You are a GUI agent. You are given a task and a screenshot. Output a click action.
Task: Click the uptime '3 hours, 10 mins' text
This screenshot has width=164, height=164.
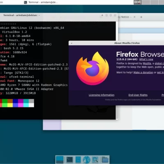[20, 40]
